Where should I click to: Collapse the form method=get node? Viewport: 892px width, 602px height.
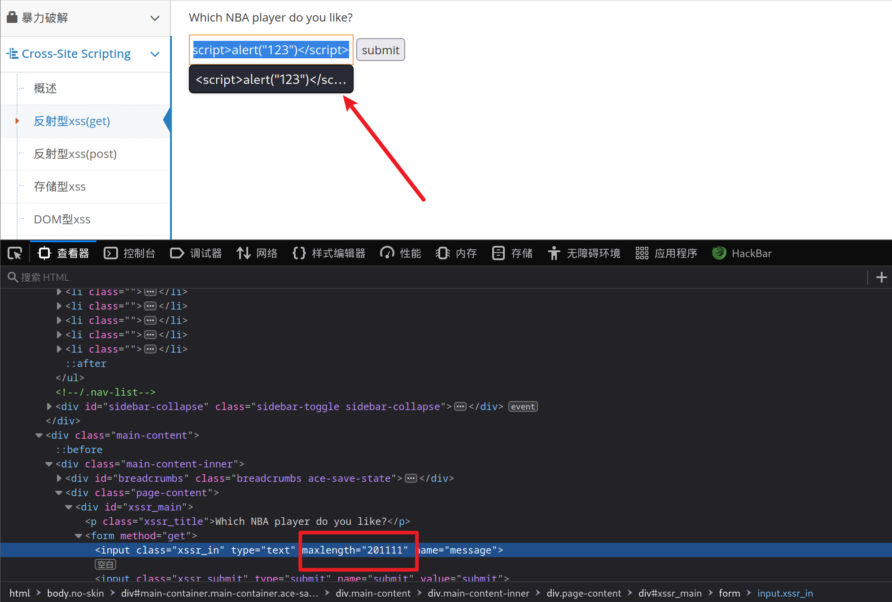79,536
